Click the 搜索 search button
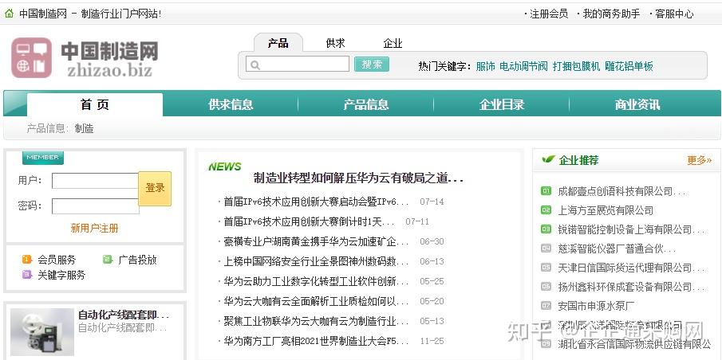Viewport: 722px width, 360px height. [x=372, y=65]
